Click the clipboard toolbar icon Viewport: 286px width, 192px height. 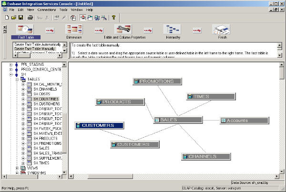(73, 18)
